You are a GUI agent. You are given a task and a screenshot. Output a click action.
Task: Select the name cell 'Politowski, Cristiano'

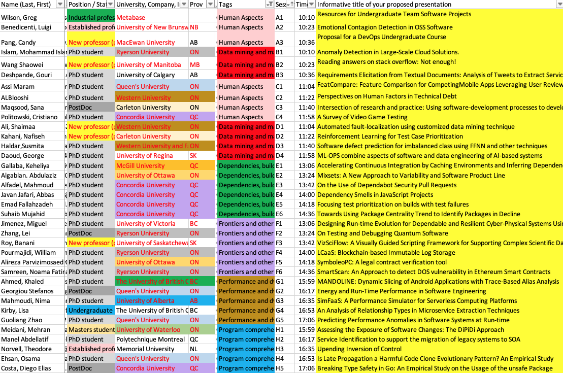click(33, 117)
